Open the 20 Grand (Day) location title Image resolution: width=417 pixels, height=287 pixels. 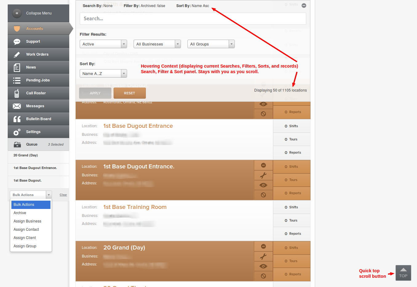click(124, 248)
